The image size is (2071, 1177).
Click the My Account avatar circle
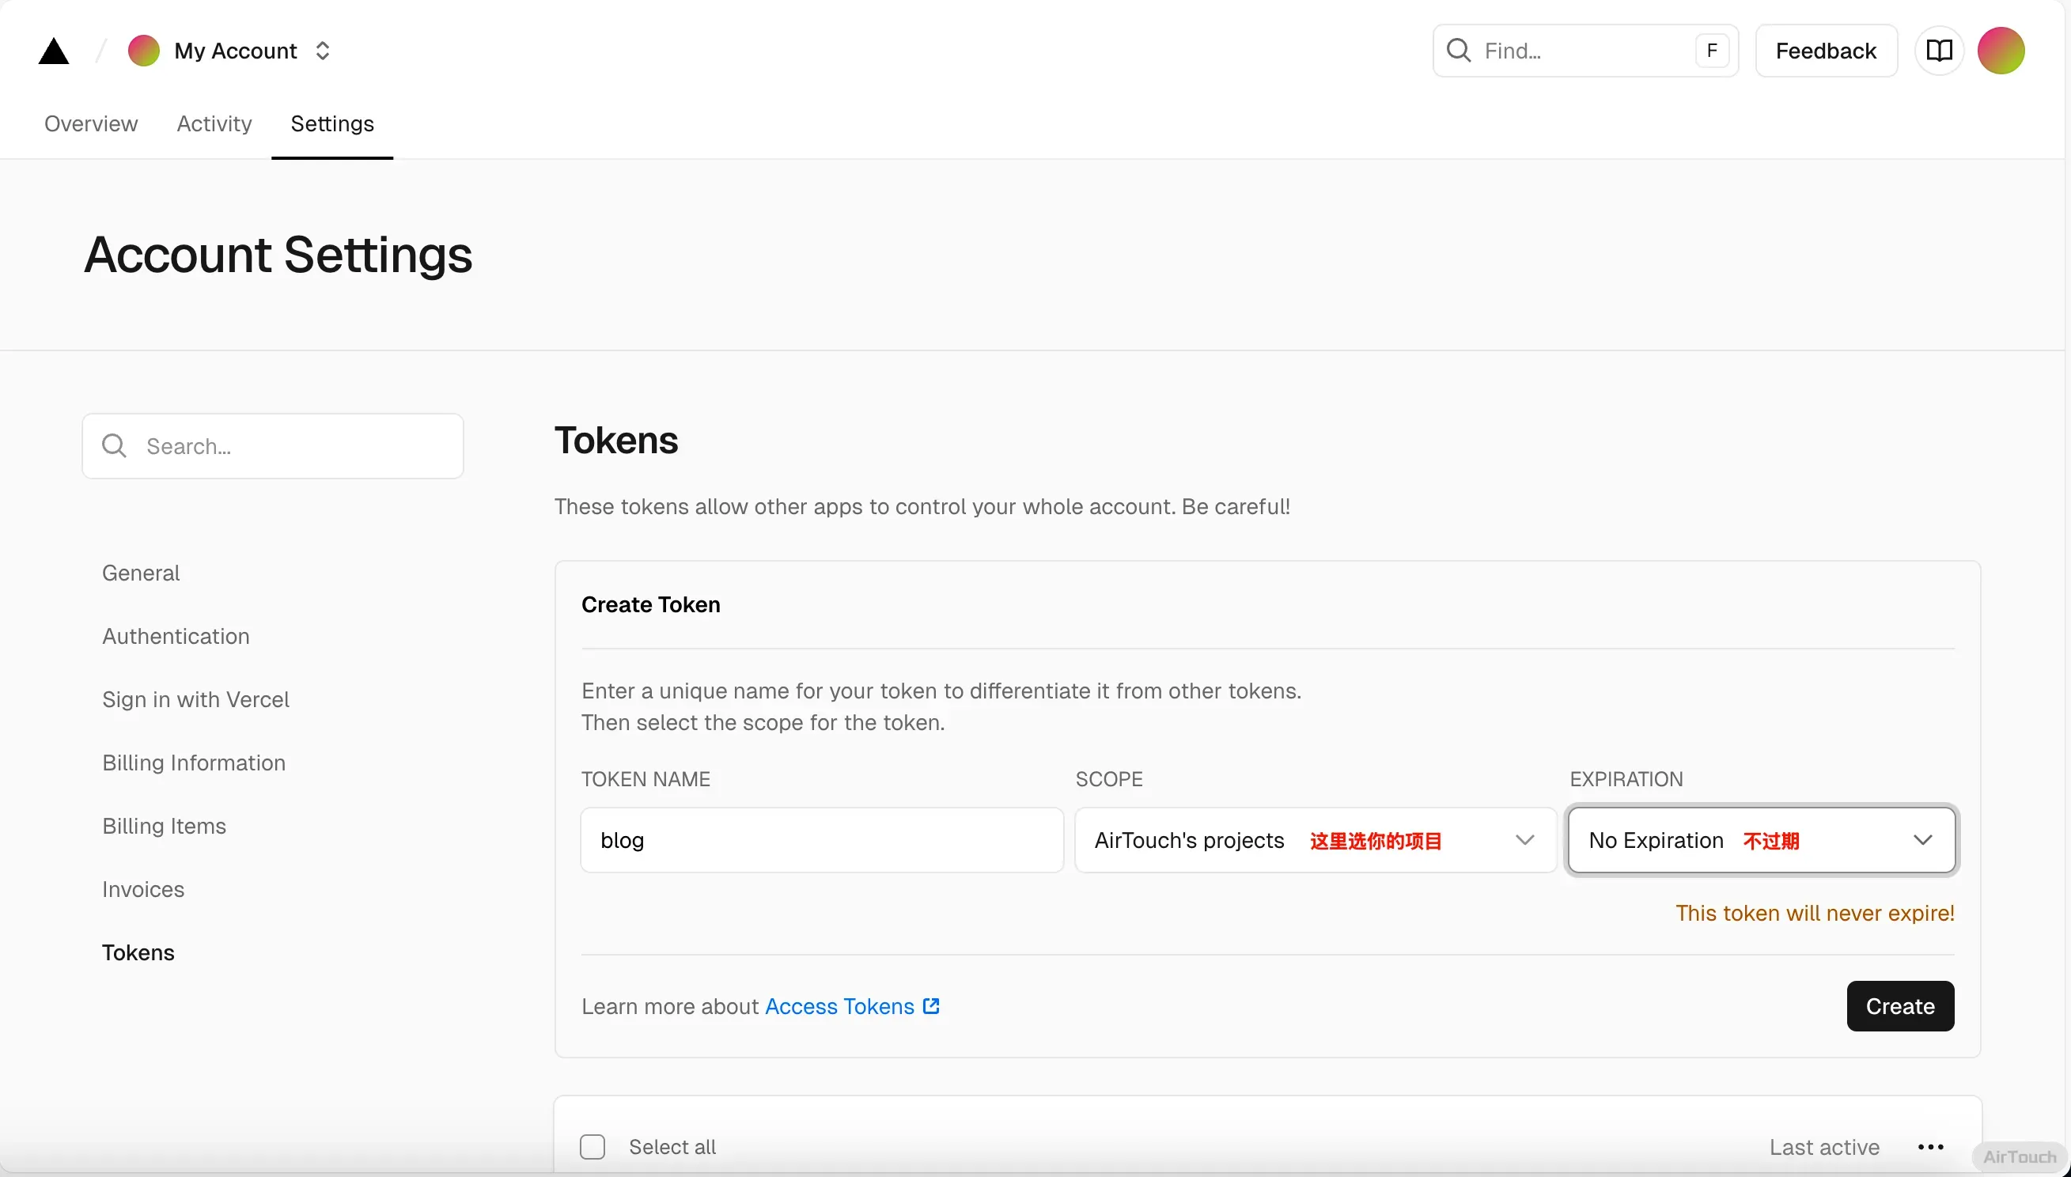pyautogui.click(x=143, y=51)
